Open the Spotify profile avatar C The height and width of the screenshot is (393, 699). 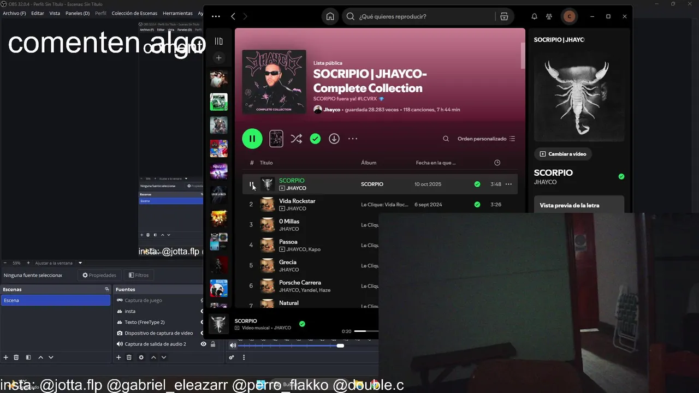point(570,16)
